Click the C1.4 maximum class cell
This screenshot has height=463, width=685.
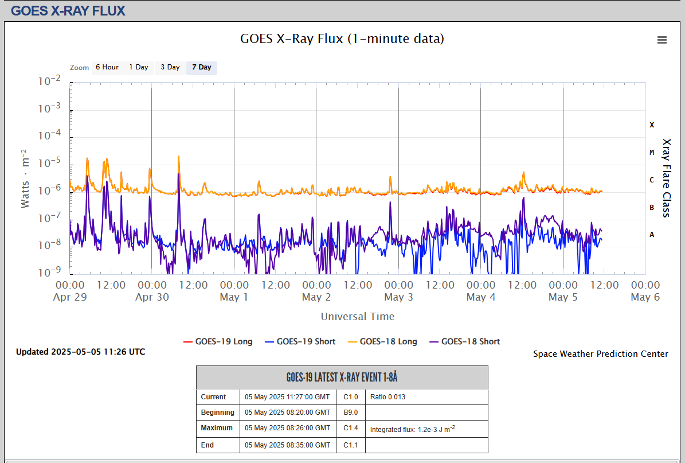click(351, 428)
